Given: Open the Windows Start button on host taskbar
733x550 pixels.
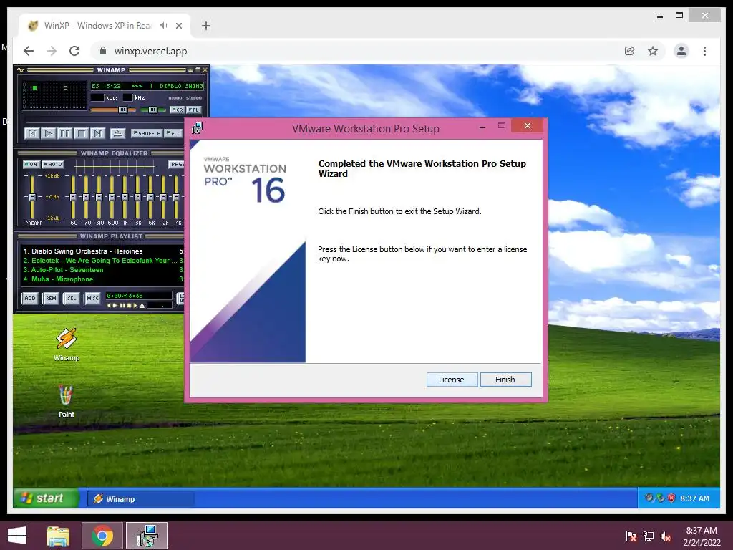Looking at the screenshot, I should pyautogui.click(x=17, y=536).
